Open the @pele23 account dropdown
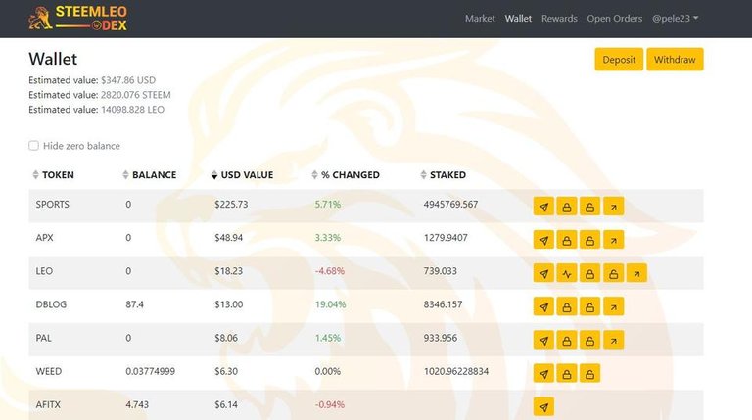Viewport: 752px width, 420px height. pos(675,19)
